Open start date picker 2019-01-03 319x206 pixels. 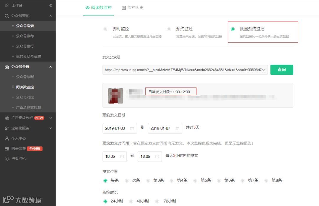(120, 128)
